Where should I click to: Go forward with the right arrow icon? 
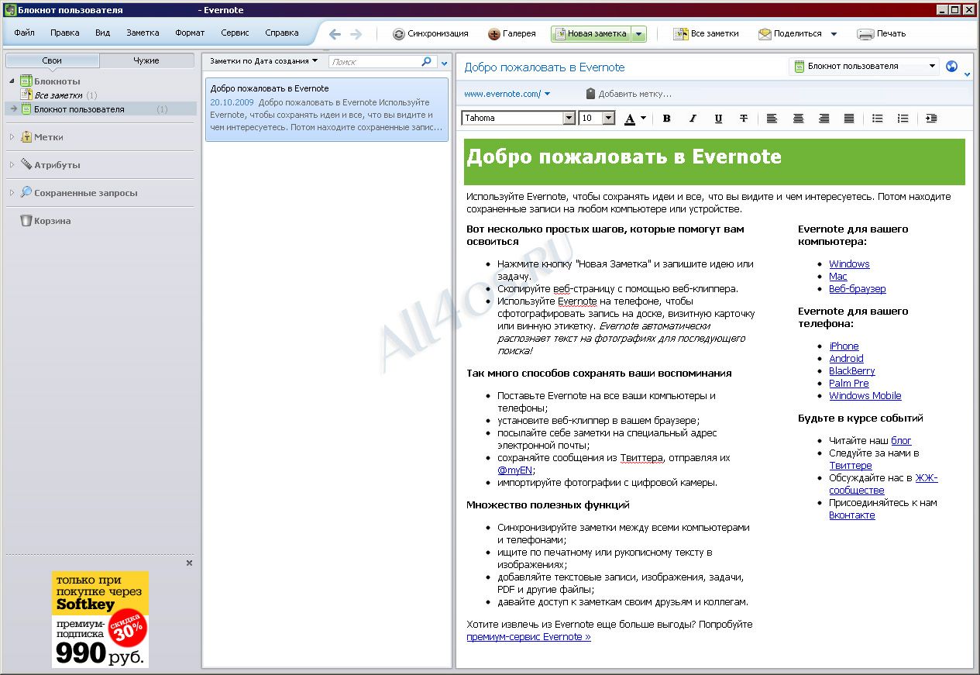(356, 34)
